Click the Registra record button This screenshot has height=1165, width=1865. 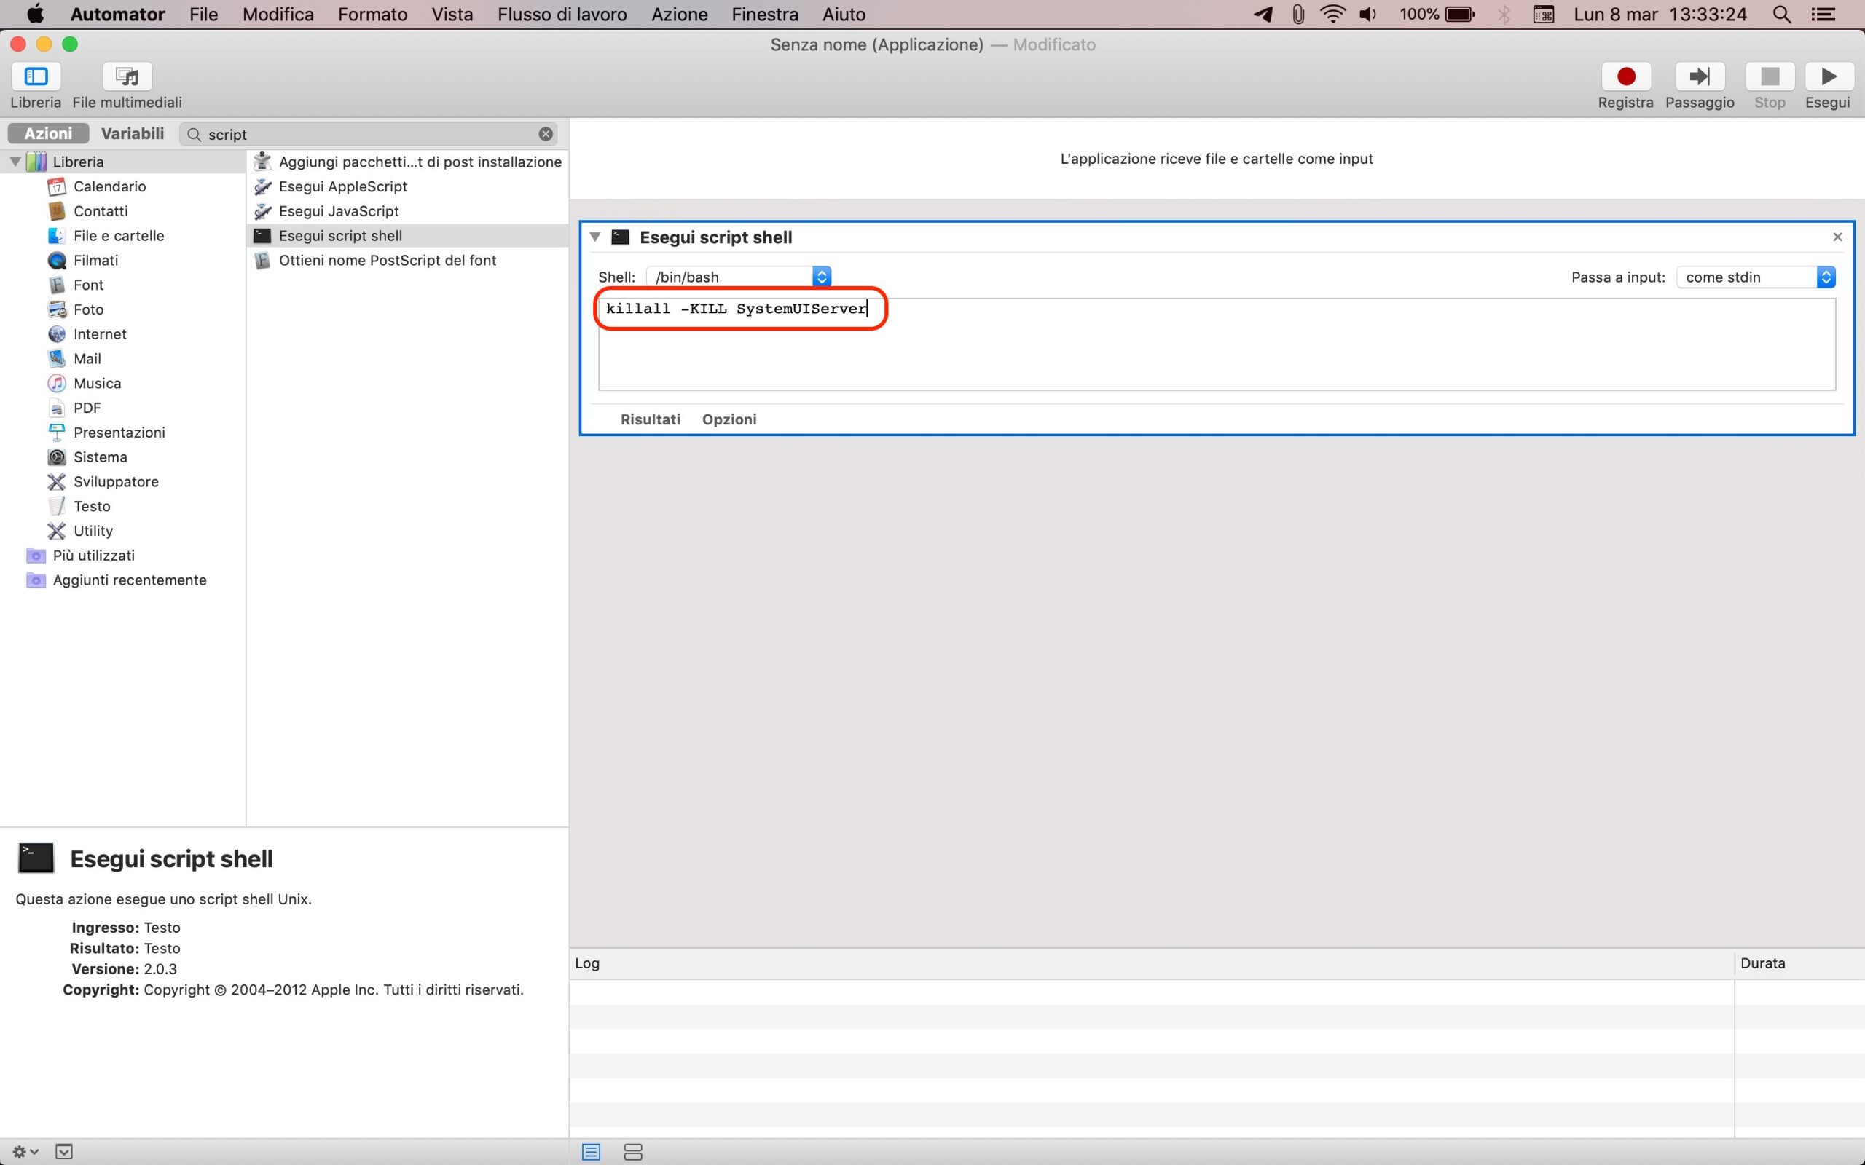click(1625, 76)
